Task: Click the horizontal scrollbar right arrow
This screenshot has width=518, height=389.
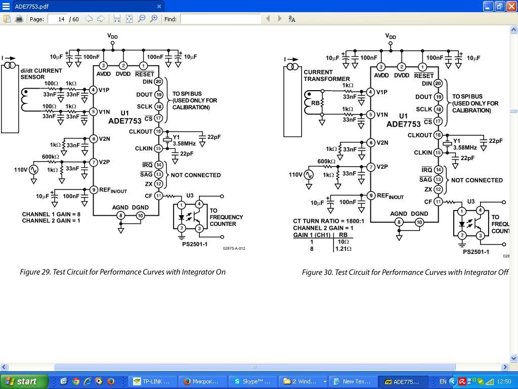Action: 505,367
